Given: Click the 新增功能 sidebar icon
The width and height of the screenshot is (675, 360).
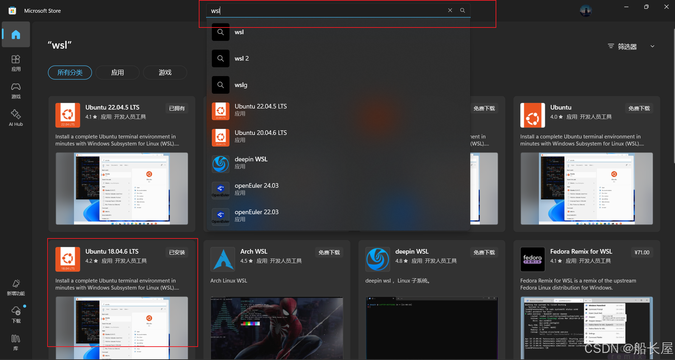Looking at the screenshot, I should [x=16, y=287].
